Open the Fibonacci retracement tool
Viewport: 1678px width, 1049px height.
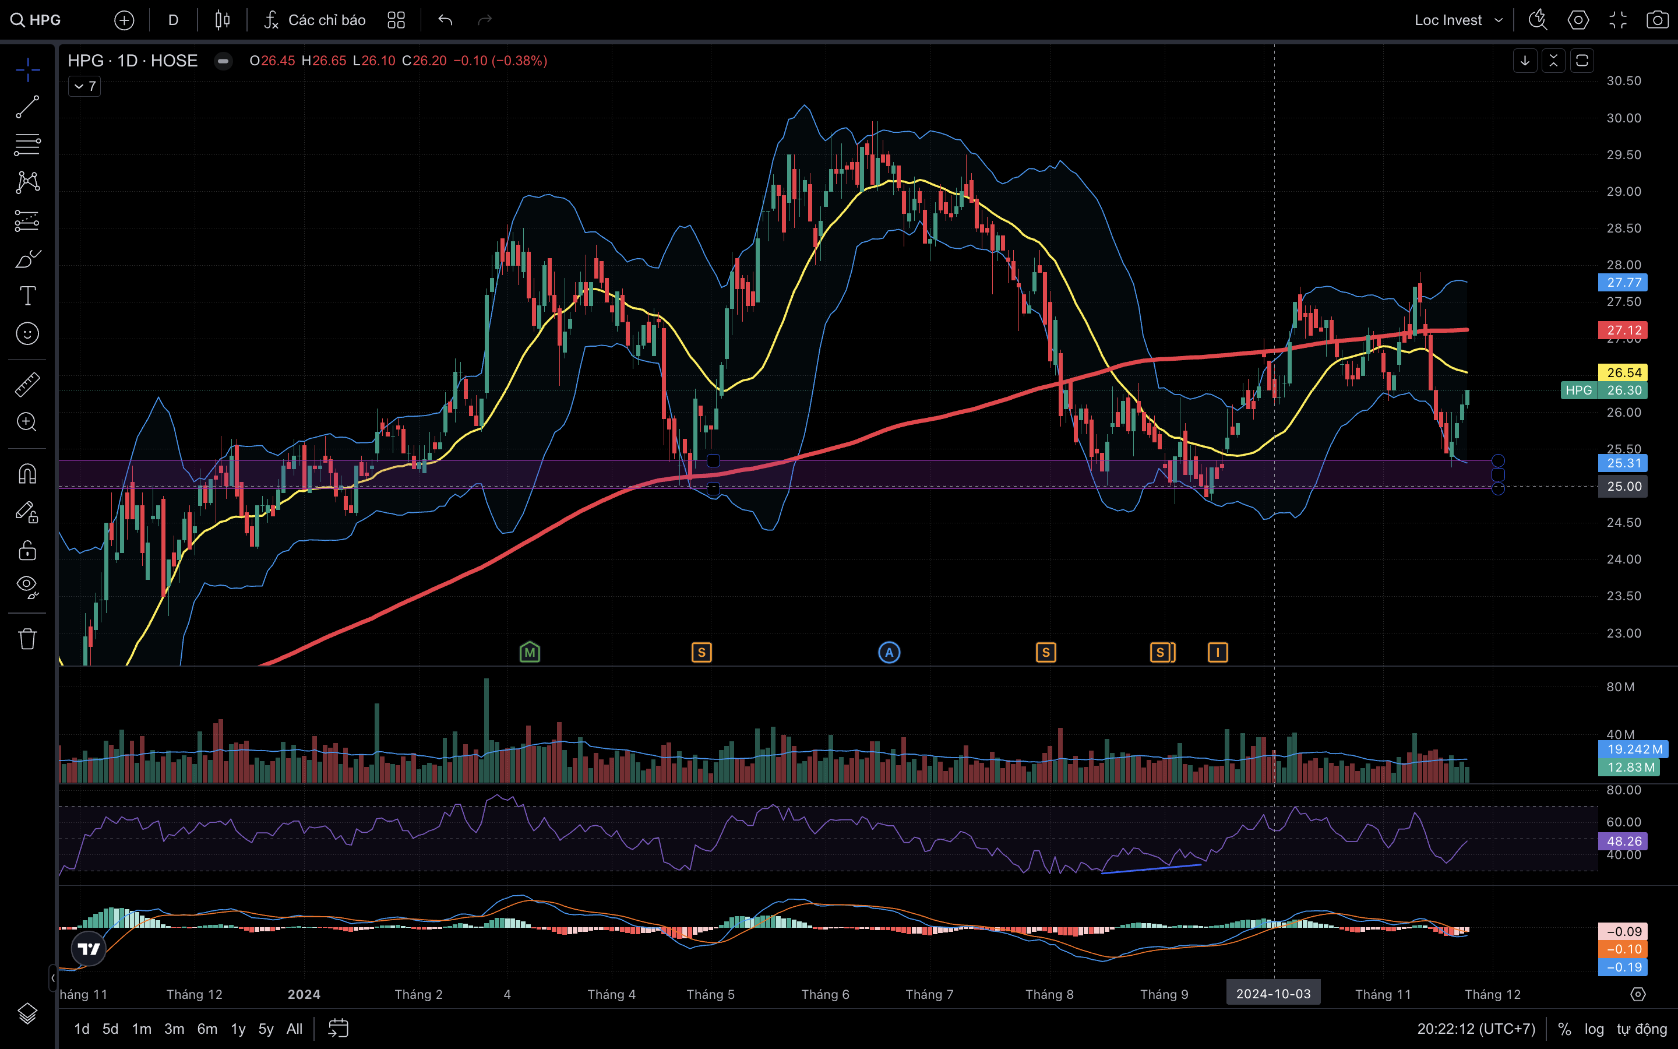coord(27,145)
